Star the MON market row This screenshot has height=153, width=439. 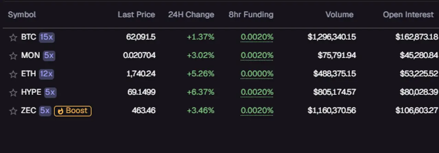tap(13, 56)
